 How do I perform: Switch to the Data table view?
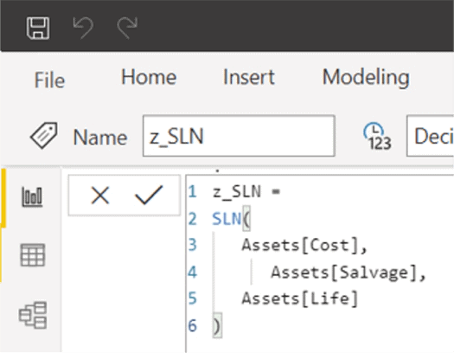[33, 255]
